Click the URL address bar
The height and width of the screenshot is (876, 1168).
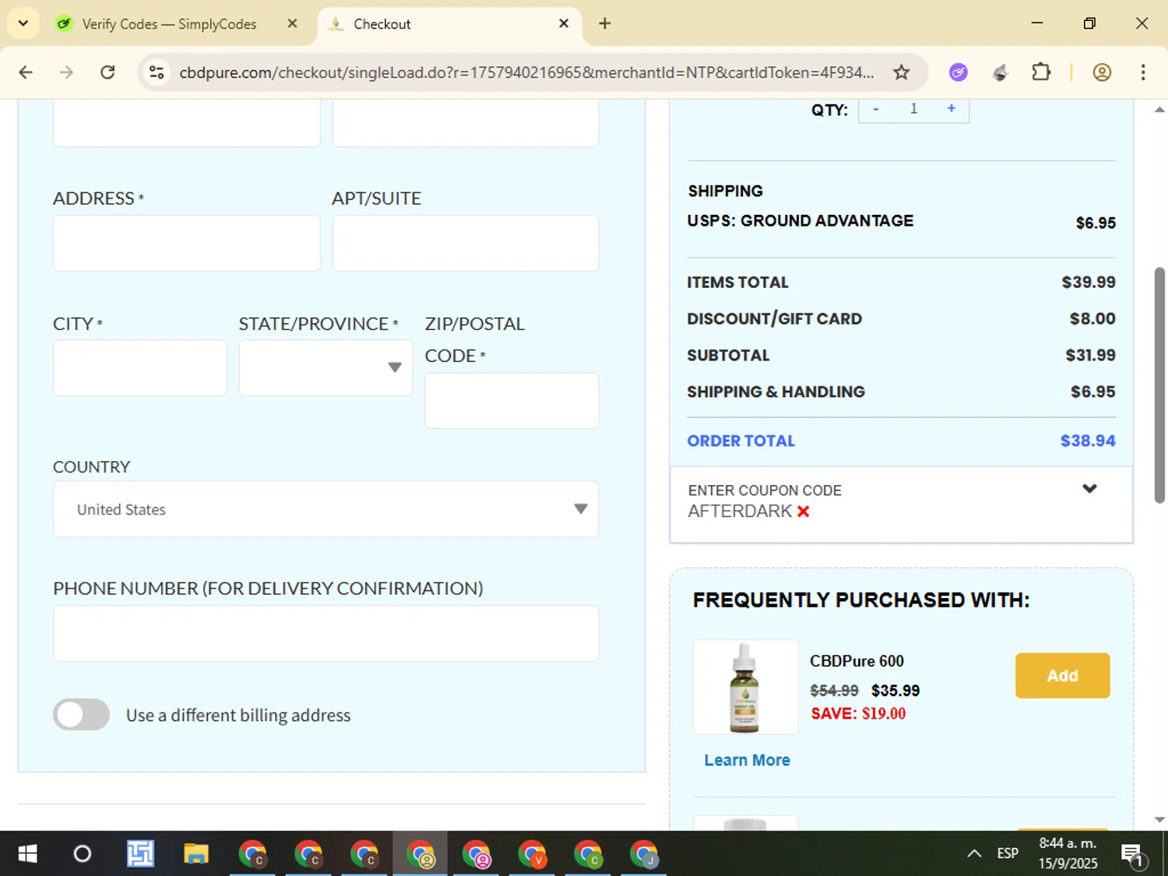(x=526, y=72)
